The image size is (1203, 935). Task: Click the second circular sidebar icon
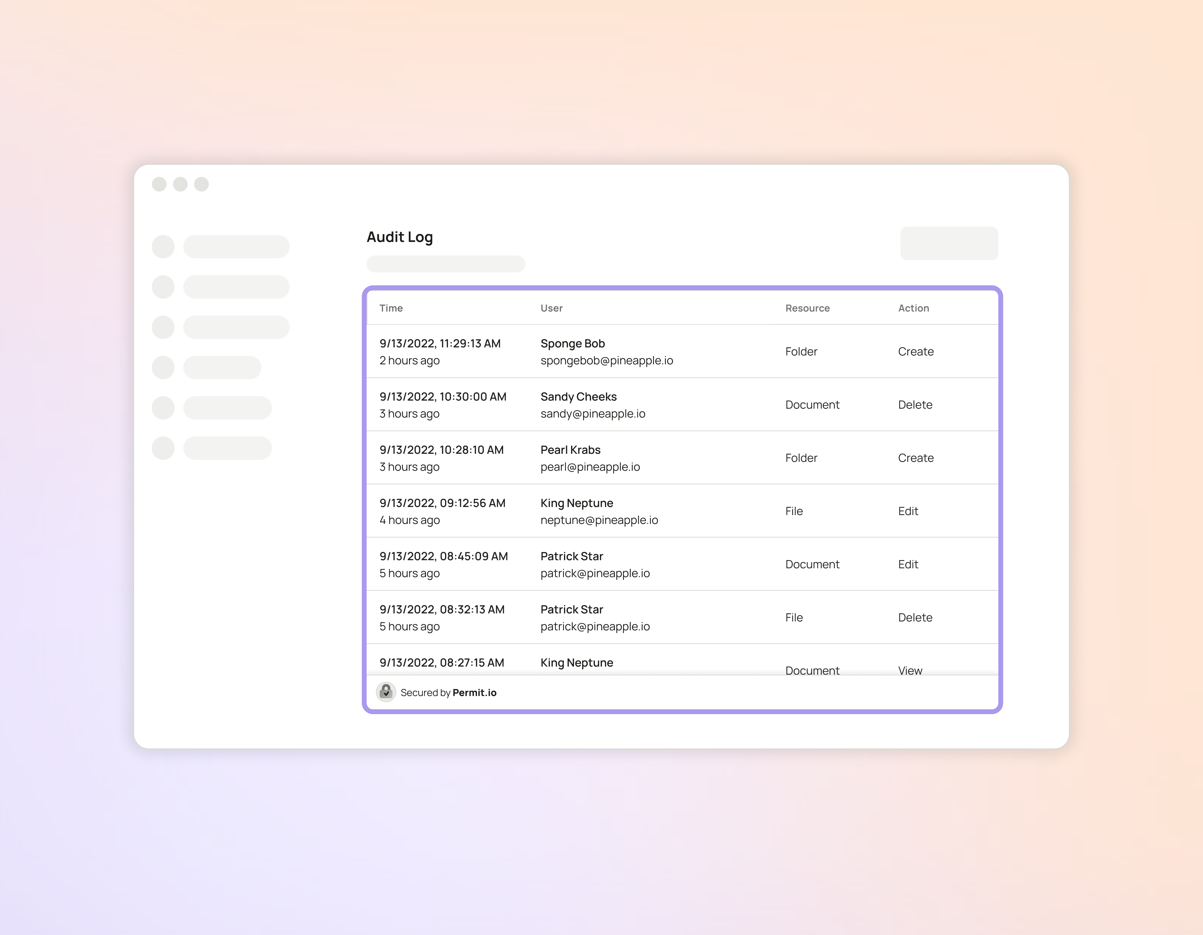(x=163, y=286)
